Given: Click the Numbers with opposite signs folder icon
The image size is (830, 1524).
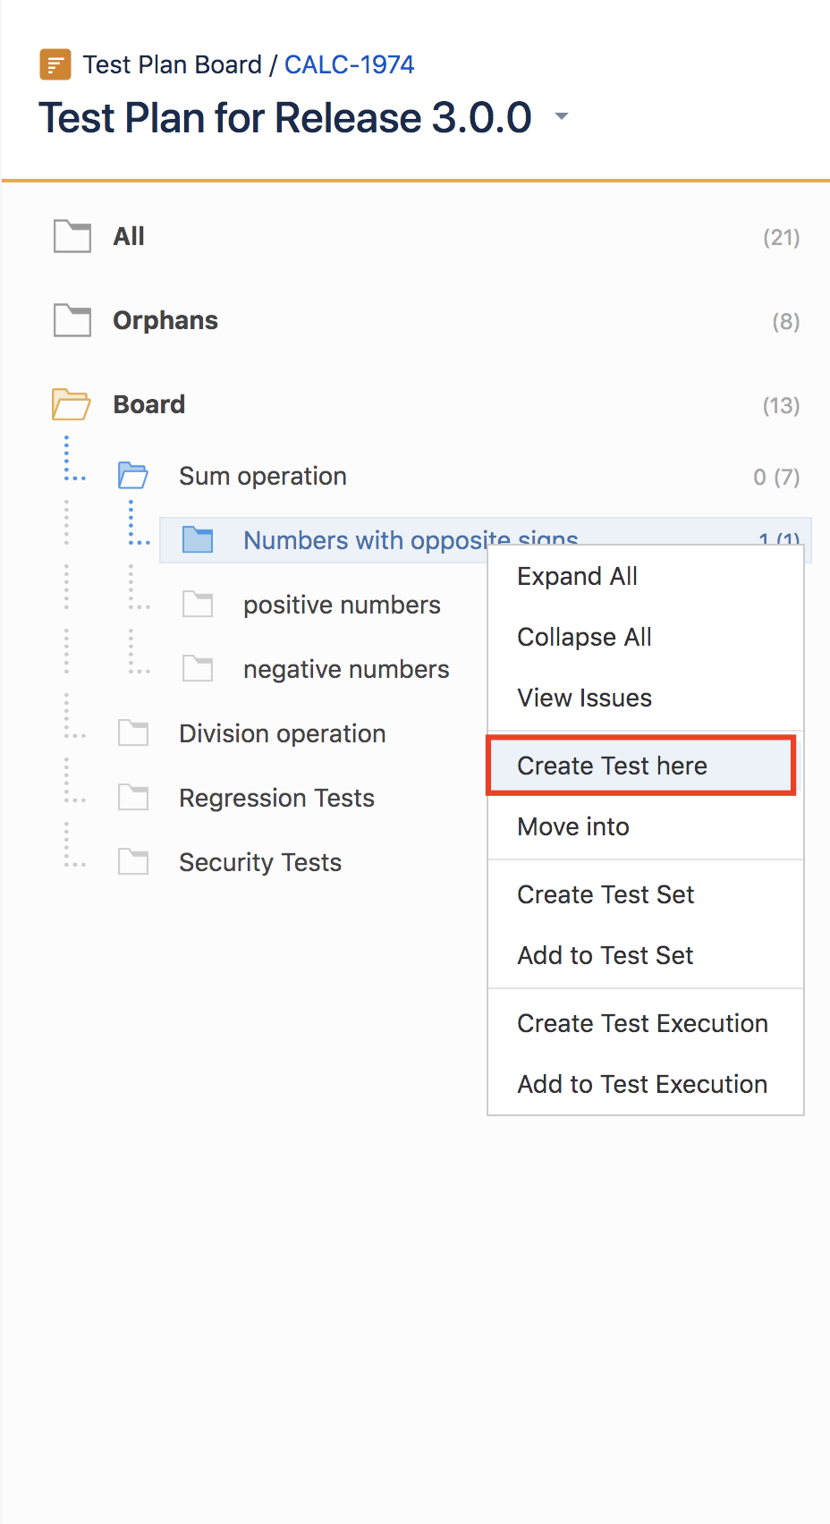Looking at the screenshot, I should coord(198,540).
